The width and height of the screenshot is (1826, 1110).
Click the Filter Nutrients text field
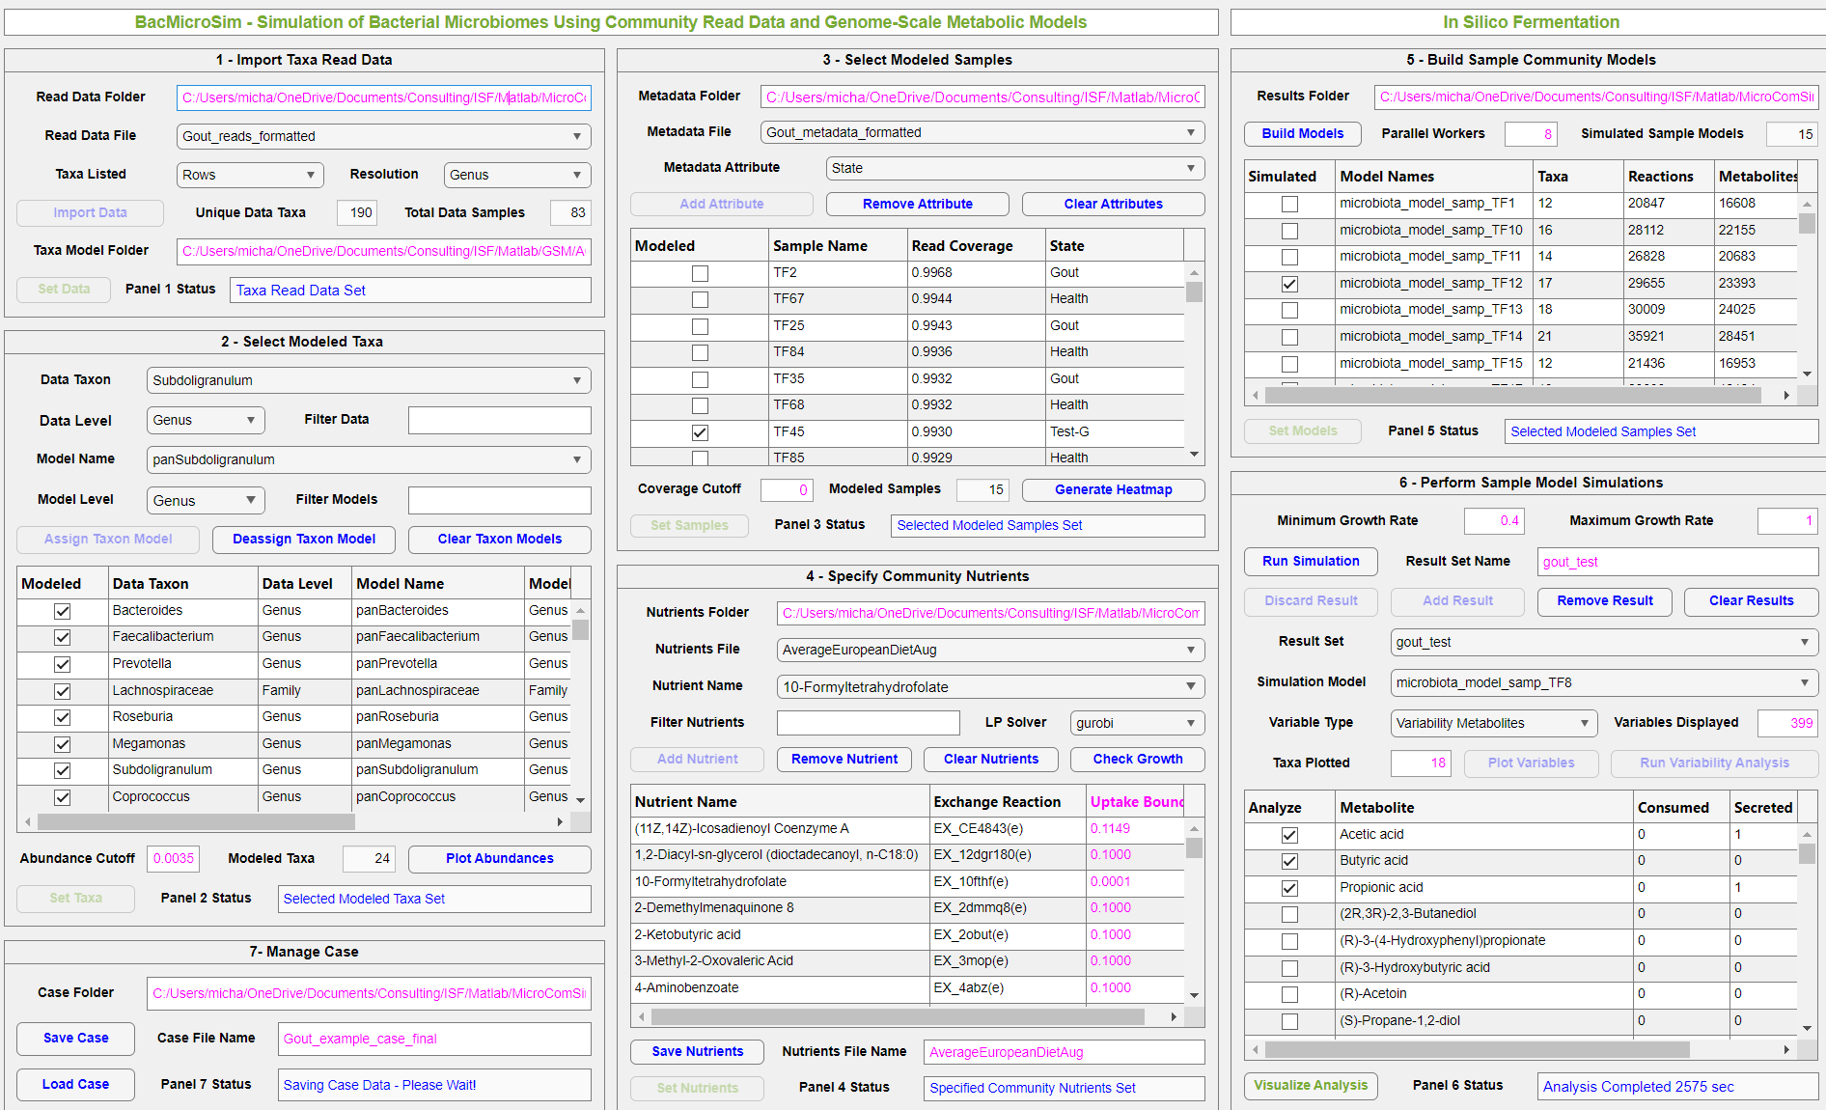[x=868, y=723]
